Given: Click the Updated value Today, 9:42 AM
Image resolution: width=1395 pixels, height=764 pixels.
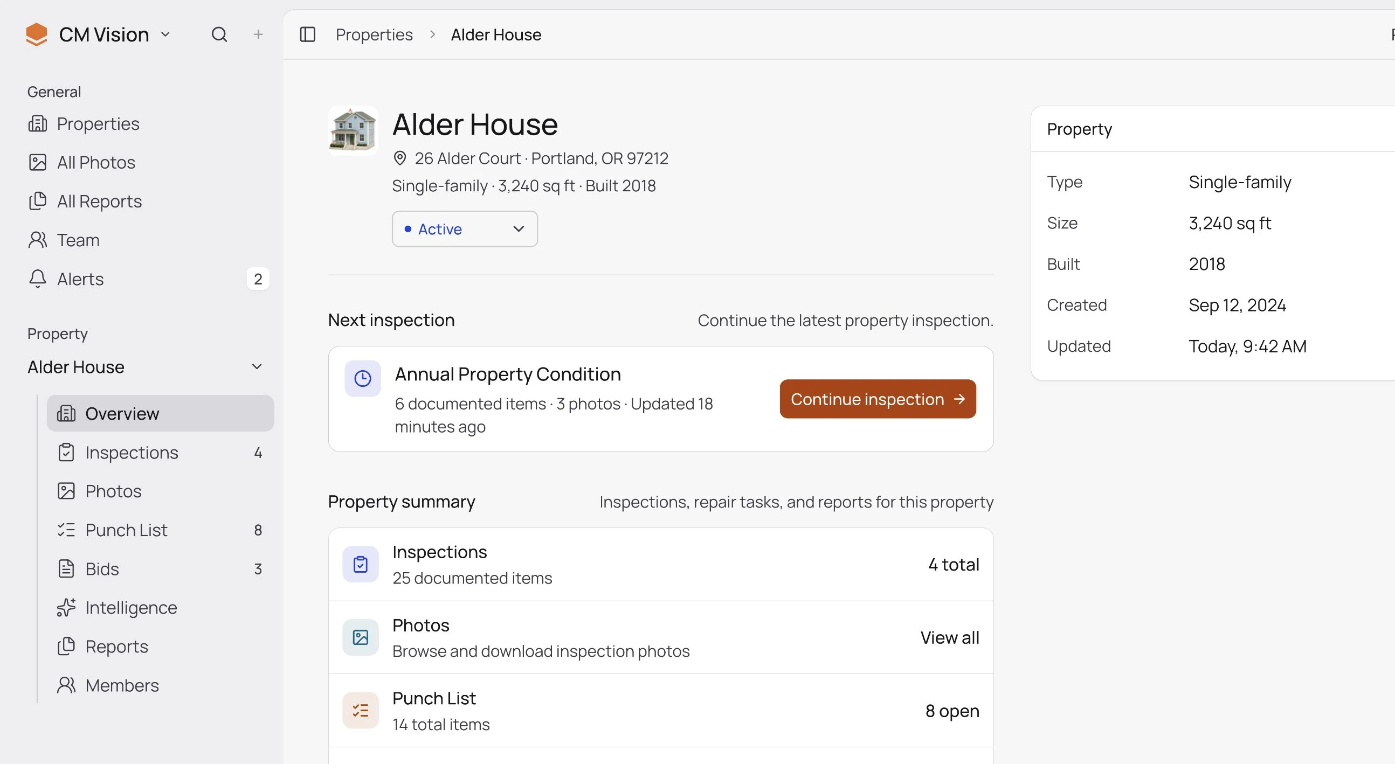Looking at the screenshot, I should (x=1248, y=346).
